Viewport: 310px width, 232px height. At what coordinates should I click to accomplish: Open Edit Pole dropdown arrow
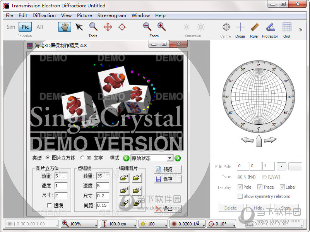pyautogui.click(x=281, y=166)
